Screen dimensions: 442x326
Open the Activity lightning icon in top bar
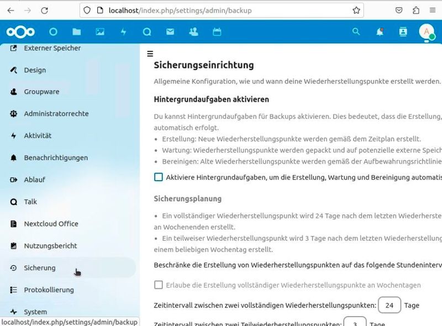(123, 32)
